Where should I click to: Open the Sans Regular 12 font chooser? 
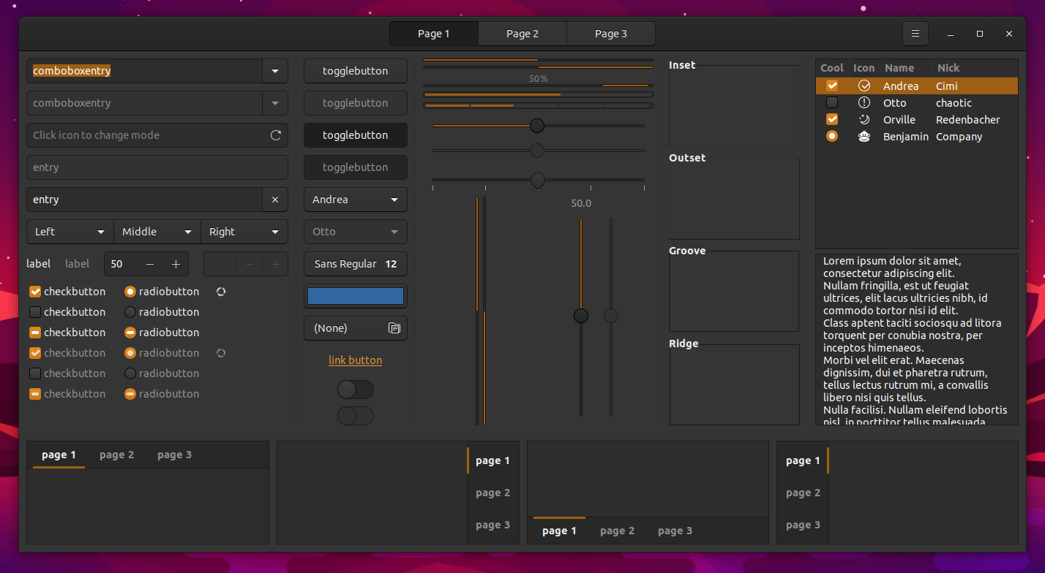355,264
